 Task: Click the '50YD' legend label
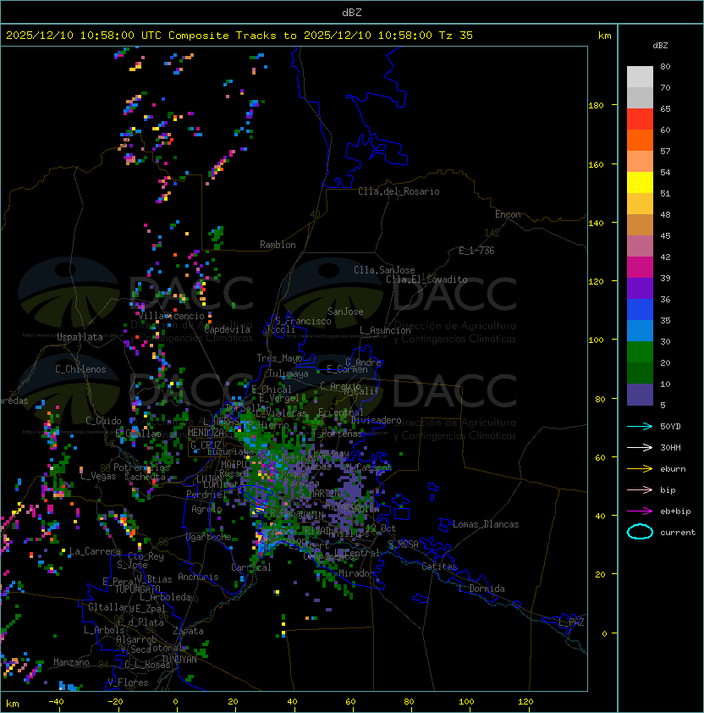point(670,426)
